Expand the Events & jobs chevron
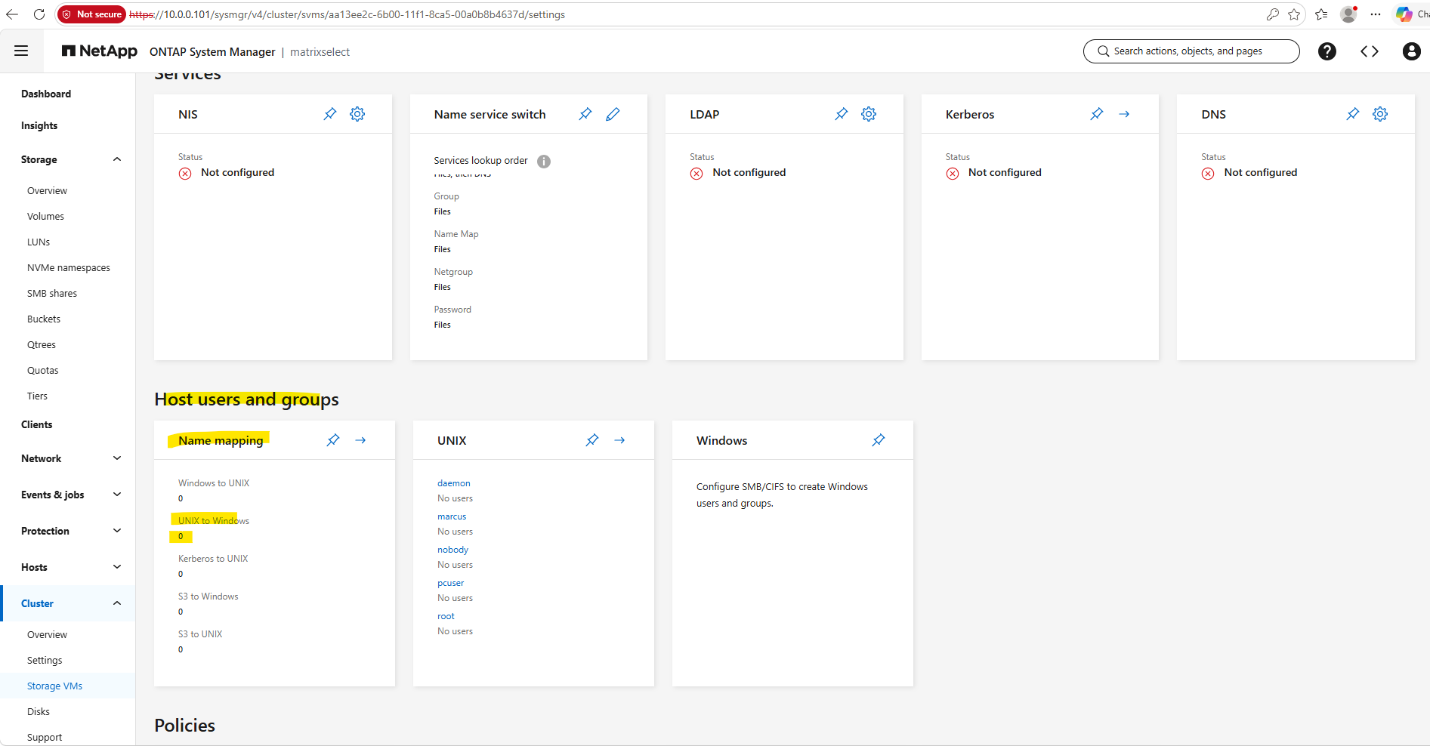 pyautogui.click(x=117, y=495)
